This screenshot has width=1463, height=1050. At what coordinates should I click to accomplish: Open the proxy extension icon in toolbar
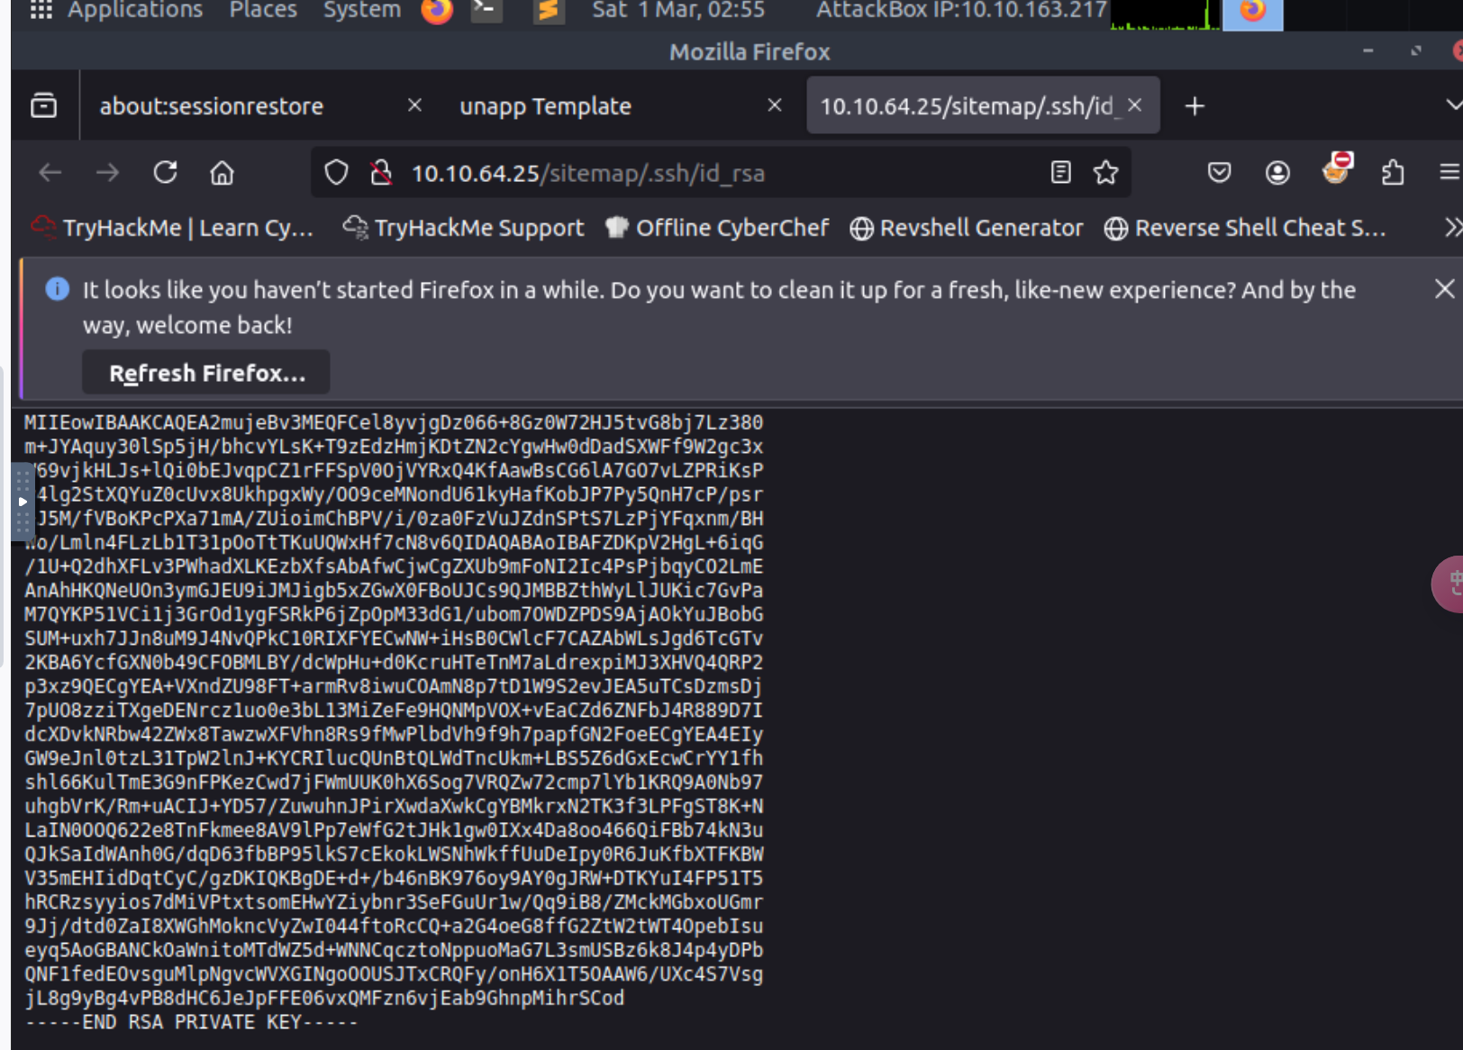1336,168
